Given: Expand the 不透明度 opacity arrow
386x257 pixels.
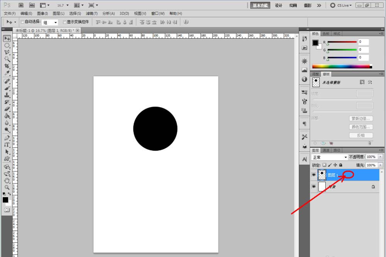Looking at the screenshot, I should [381, 157].
